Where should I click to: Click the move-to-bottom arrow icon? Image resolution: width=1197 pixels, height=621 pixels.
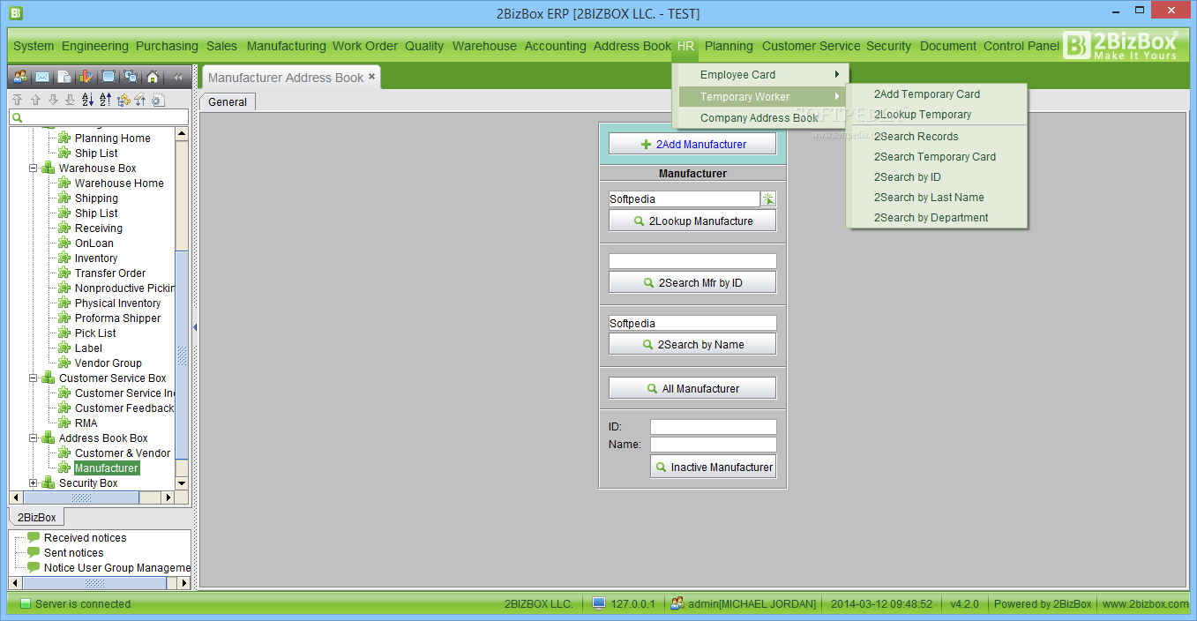[x=70, y=100]
